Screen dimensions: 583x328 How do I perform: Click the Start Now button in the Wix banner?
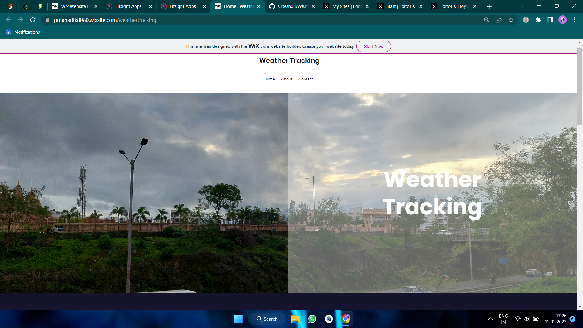(373, 46)
